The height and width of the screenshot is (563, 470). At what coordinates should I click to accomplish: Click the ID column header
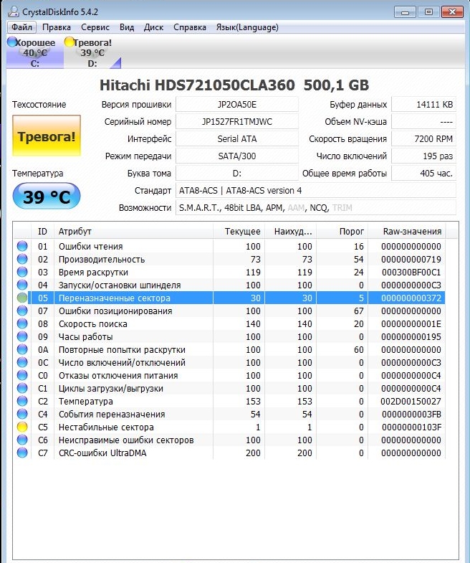click(43, 232)
